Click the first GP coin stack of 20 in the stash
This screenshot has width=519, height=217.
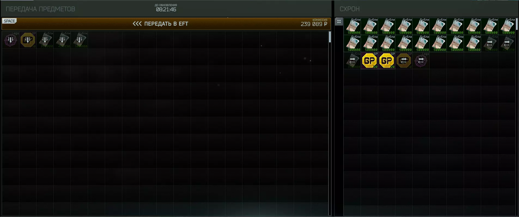(369, 61)
